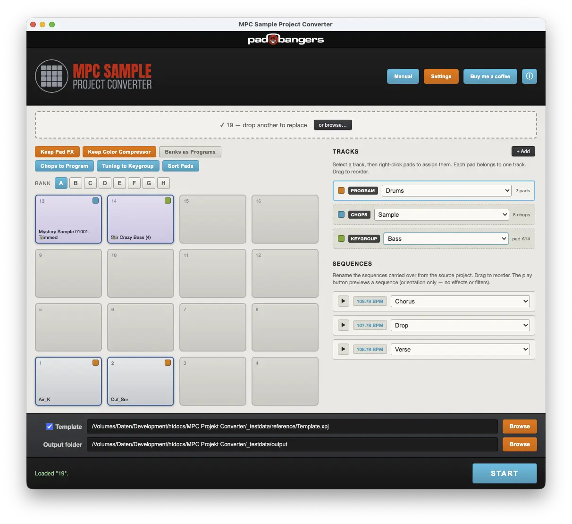Click blue color marker on pad 13

[x=96, y=201]
